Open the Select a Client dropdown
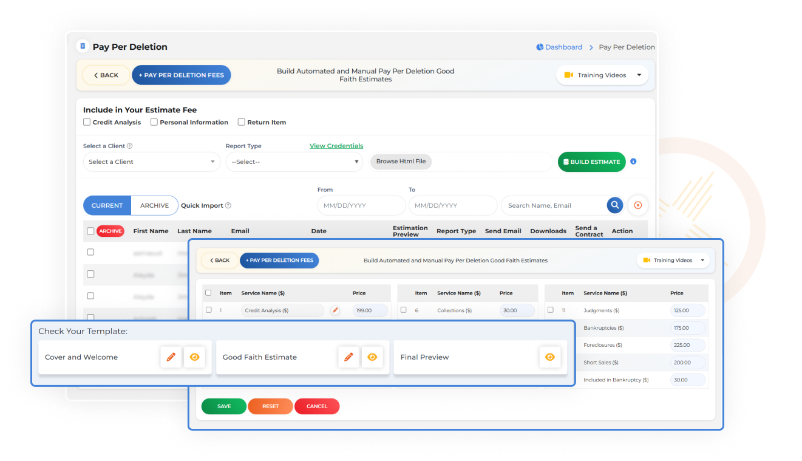Image resolution: width=802 pixels, height=461 pixels. (152, 162)
